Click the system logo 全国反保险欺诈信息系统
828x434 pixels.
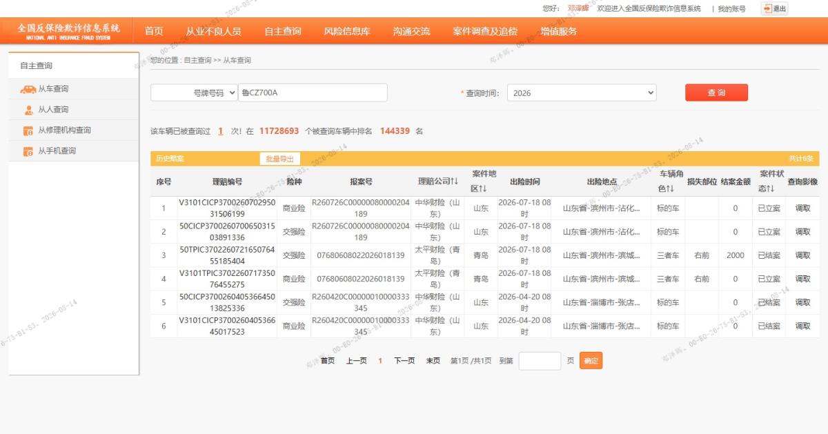68,31
